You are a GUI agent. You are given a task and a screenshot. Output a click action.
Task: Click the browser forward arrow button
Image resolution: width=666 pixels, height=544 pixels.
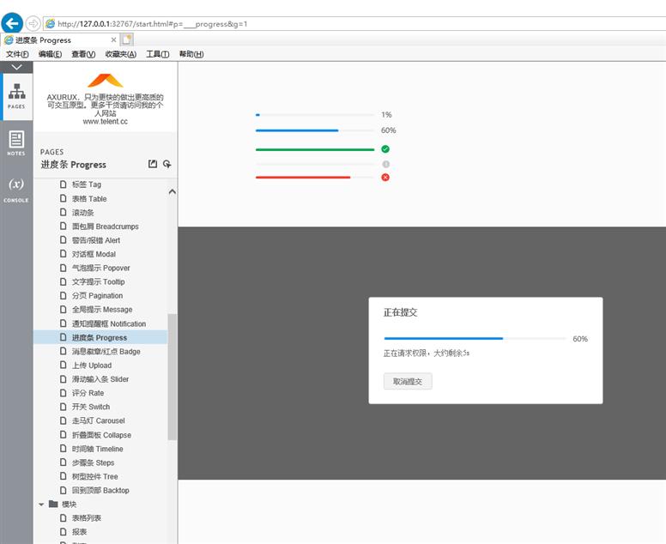pos(33,23)
